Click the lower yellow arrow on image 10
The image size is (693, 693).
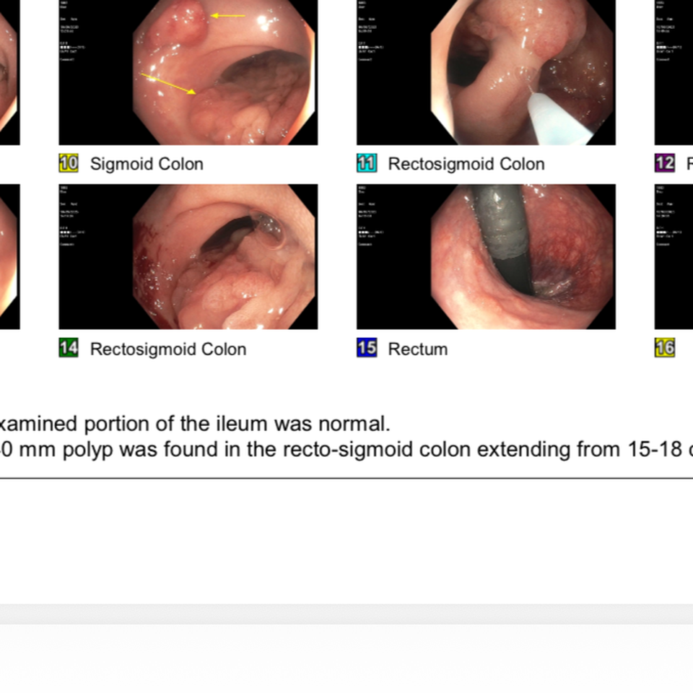[x=168, y=84]
